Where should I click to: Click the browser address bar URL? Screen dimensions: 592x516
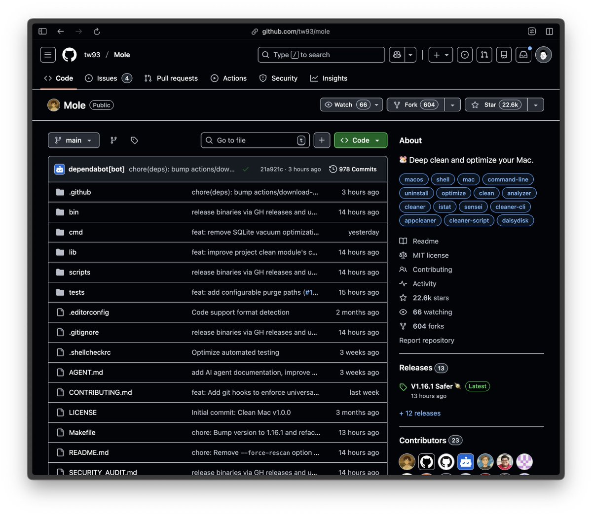(x=296, y=32)
